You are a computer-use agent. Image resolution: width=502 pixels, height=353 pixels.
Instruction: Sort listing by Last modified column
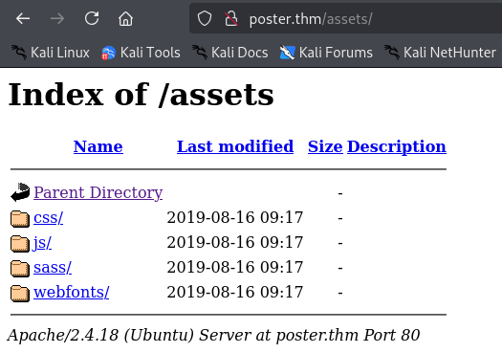coord(235,146)
